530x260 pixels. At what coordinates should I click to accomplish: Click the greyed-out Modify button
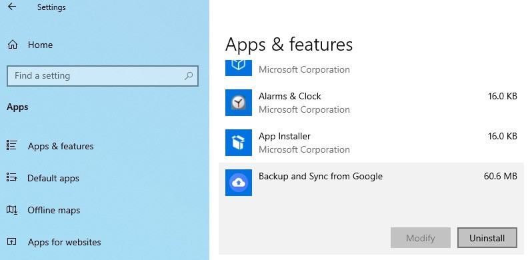point(421,238)
